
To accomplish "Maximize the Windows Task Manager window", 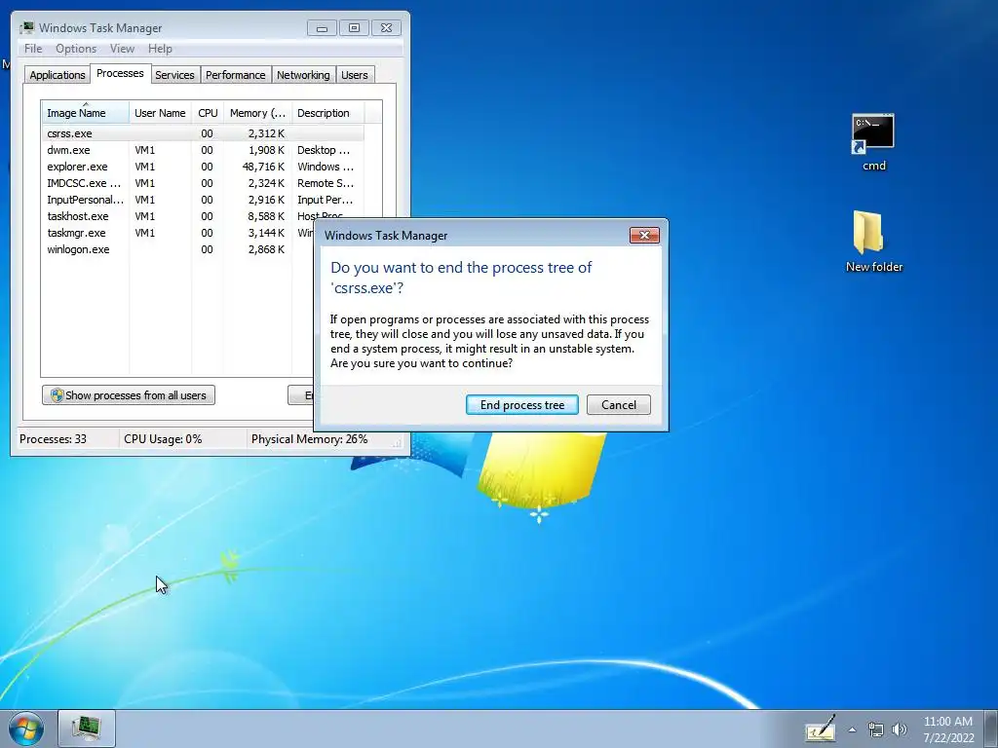I will (354, 28).
